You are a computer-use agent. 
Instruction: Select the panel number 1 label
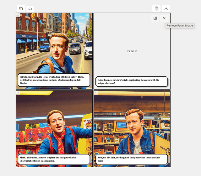18,15
